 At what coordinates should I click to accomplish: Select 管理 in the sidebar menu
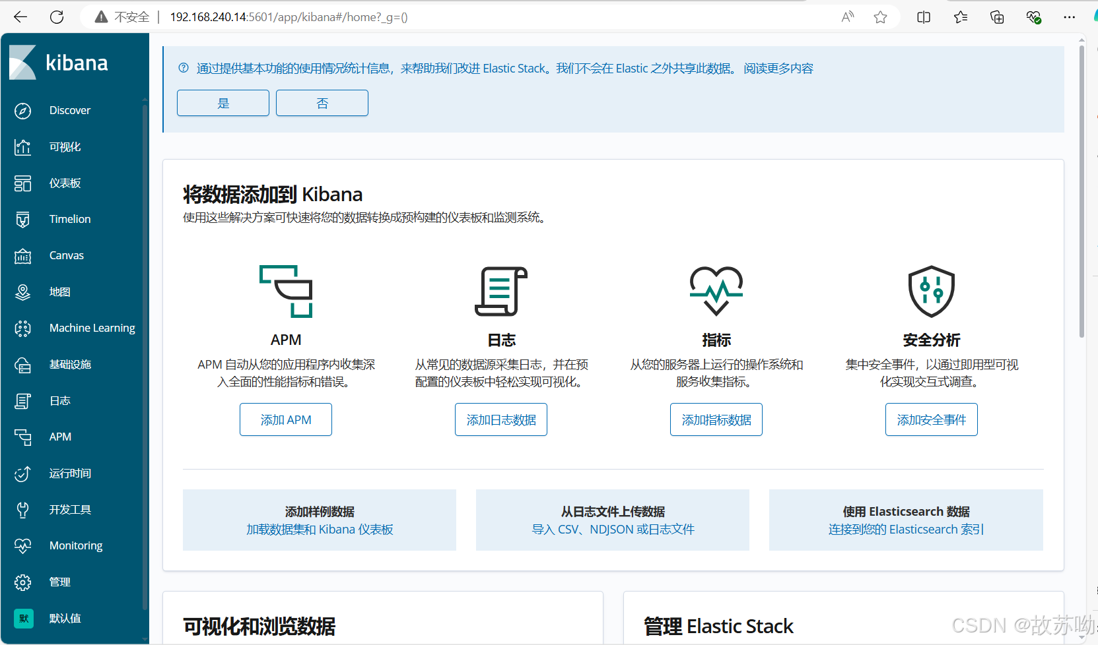pyautogui.click(x=60, y=582)
